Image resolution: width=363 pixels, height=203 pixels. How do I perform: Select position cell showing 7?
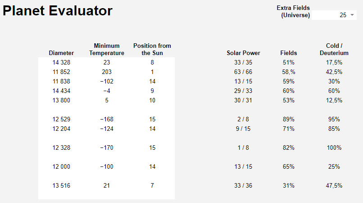pos(152,185)
